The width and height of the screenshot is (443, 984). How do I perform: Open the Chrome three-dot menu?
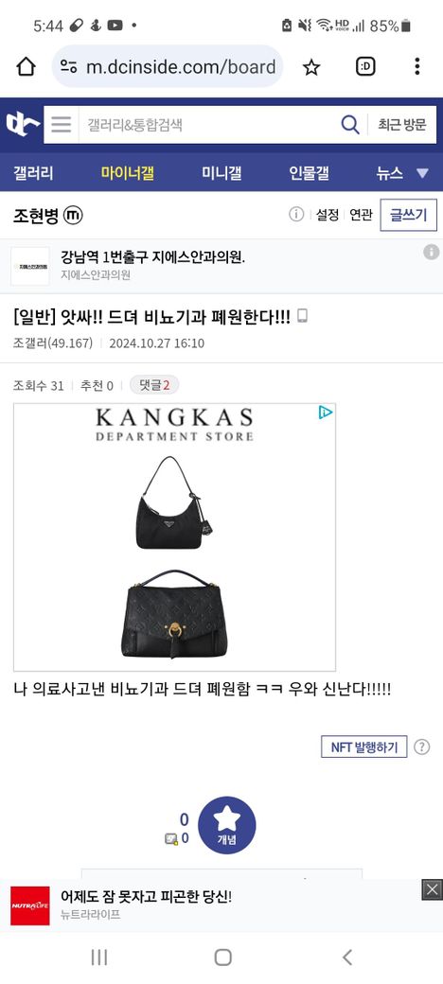416,66
